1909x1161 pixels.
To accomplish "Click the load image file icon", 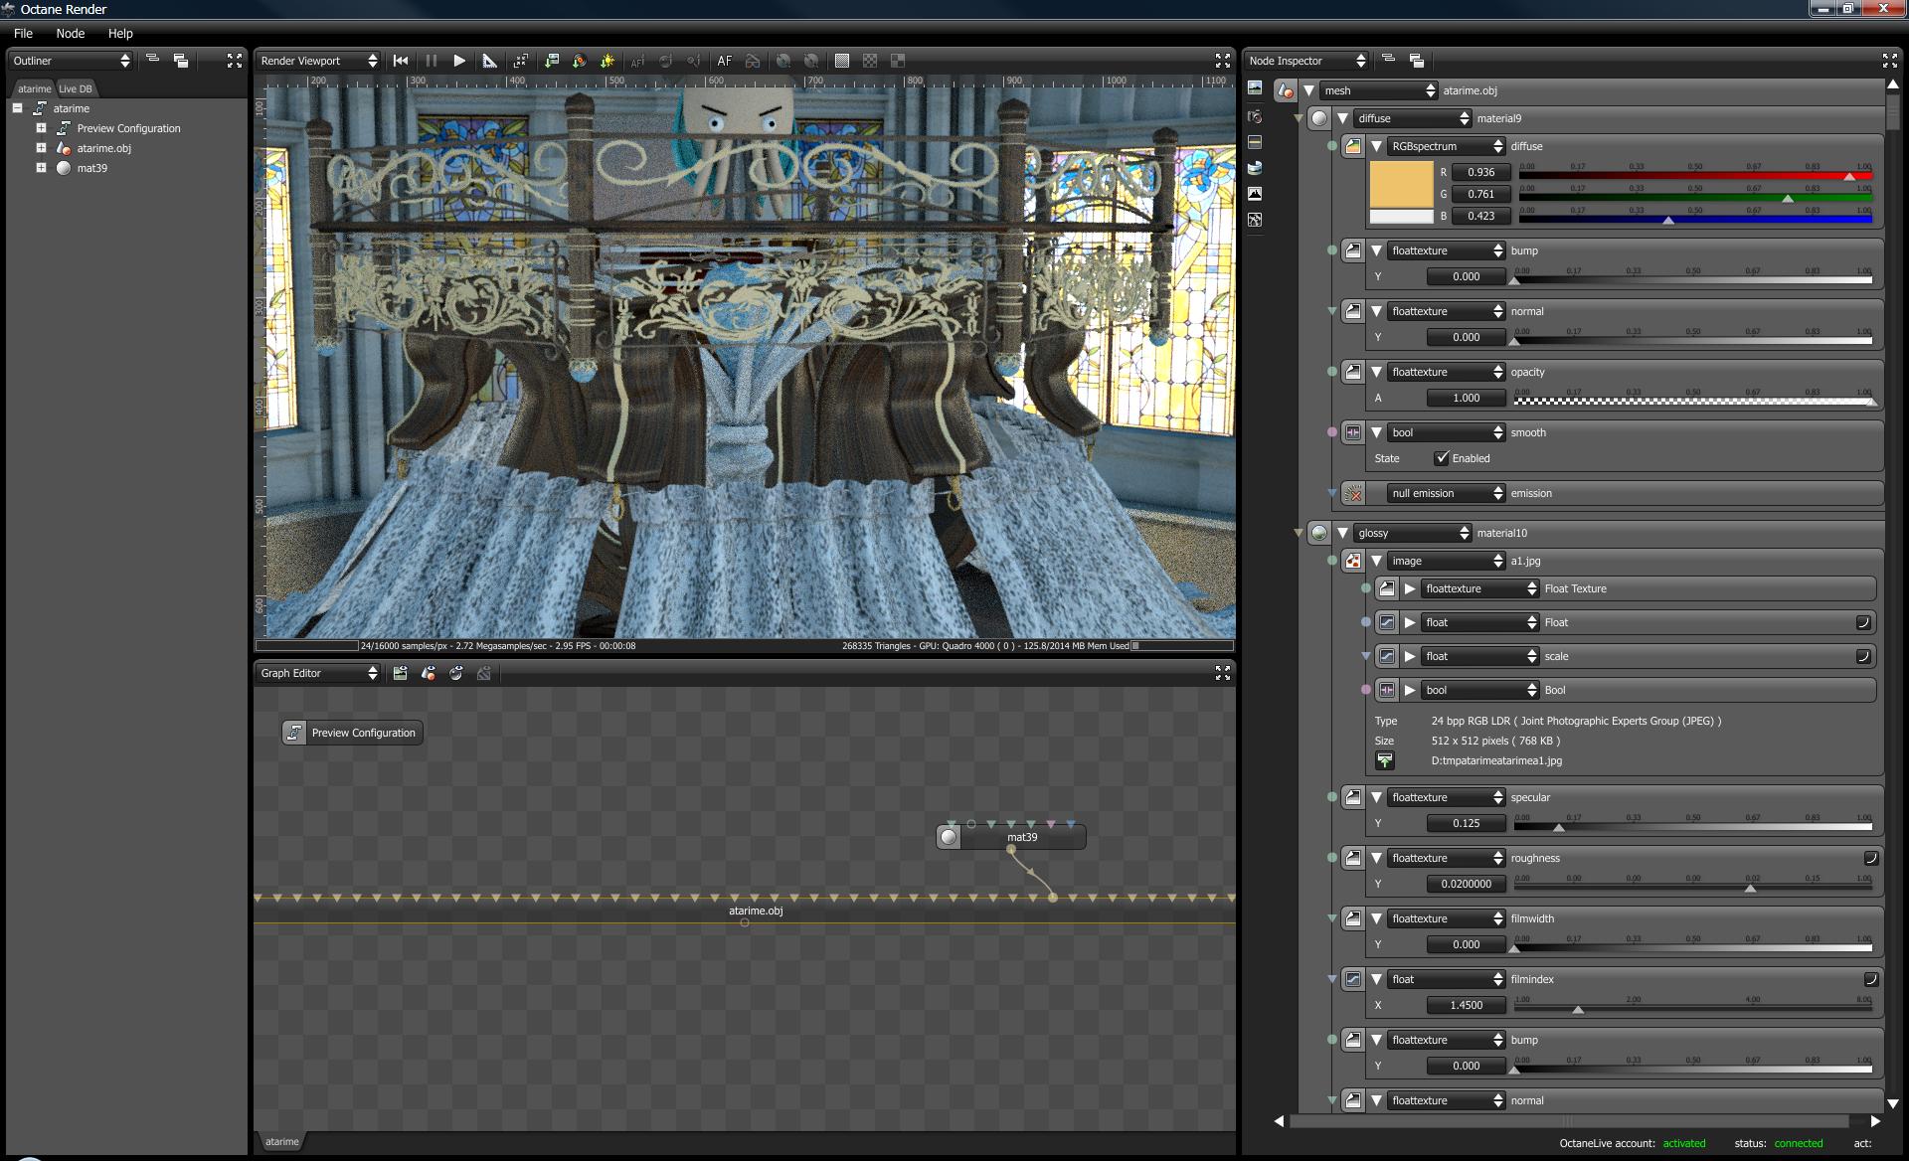I will coord(1385,760).
